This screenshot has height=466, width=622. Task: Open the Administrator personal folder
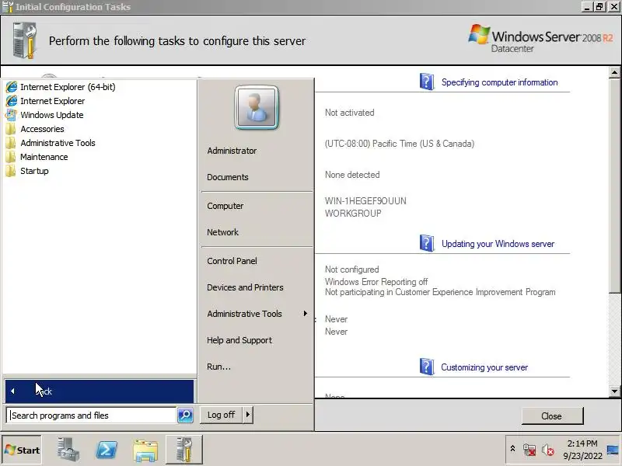(232, 151)
